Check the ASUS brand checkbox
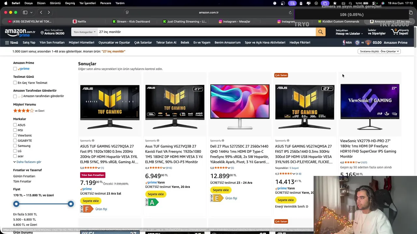This screenshot has height=234, width=417. pos(15,125)
